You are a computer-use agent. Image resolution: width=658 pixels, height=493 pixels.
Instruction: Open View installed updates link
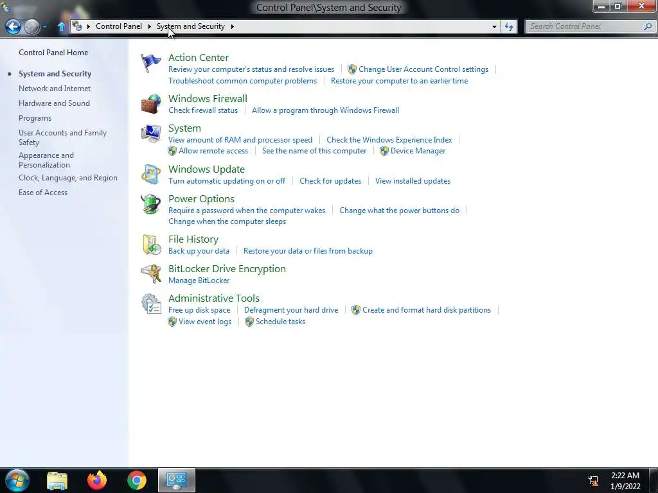tap(413, 181)
